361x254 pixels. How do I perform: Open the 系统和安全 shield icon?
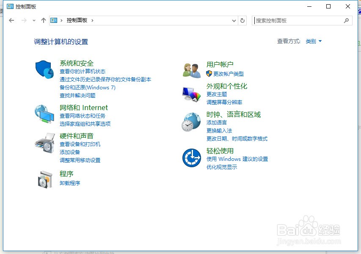44,69
